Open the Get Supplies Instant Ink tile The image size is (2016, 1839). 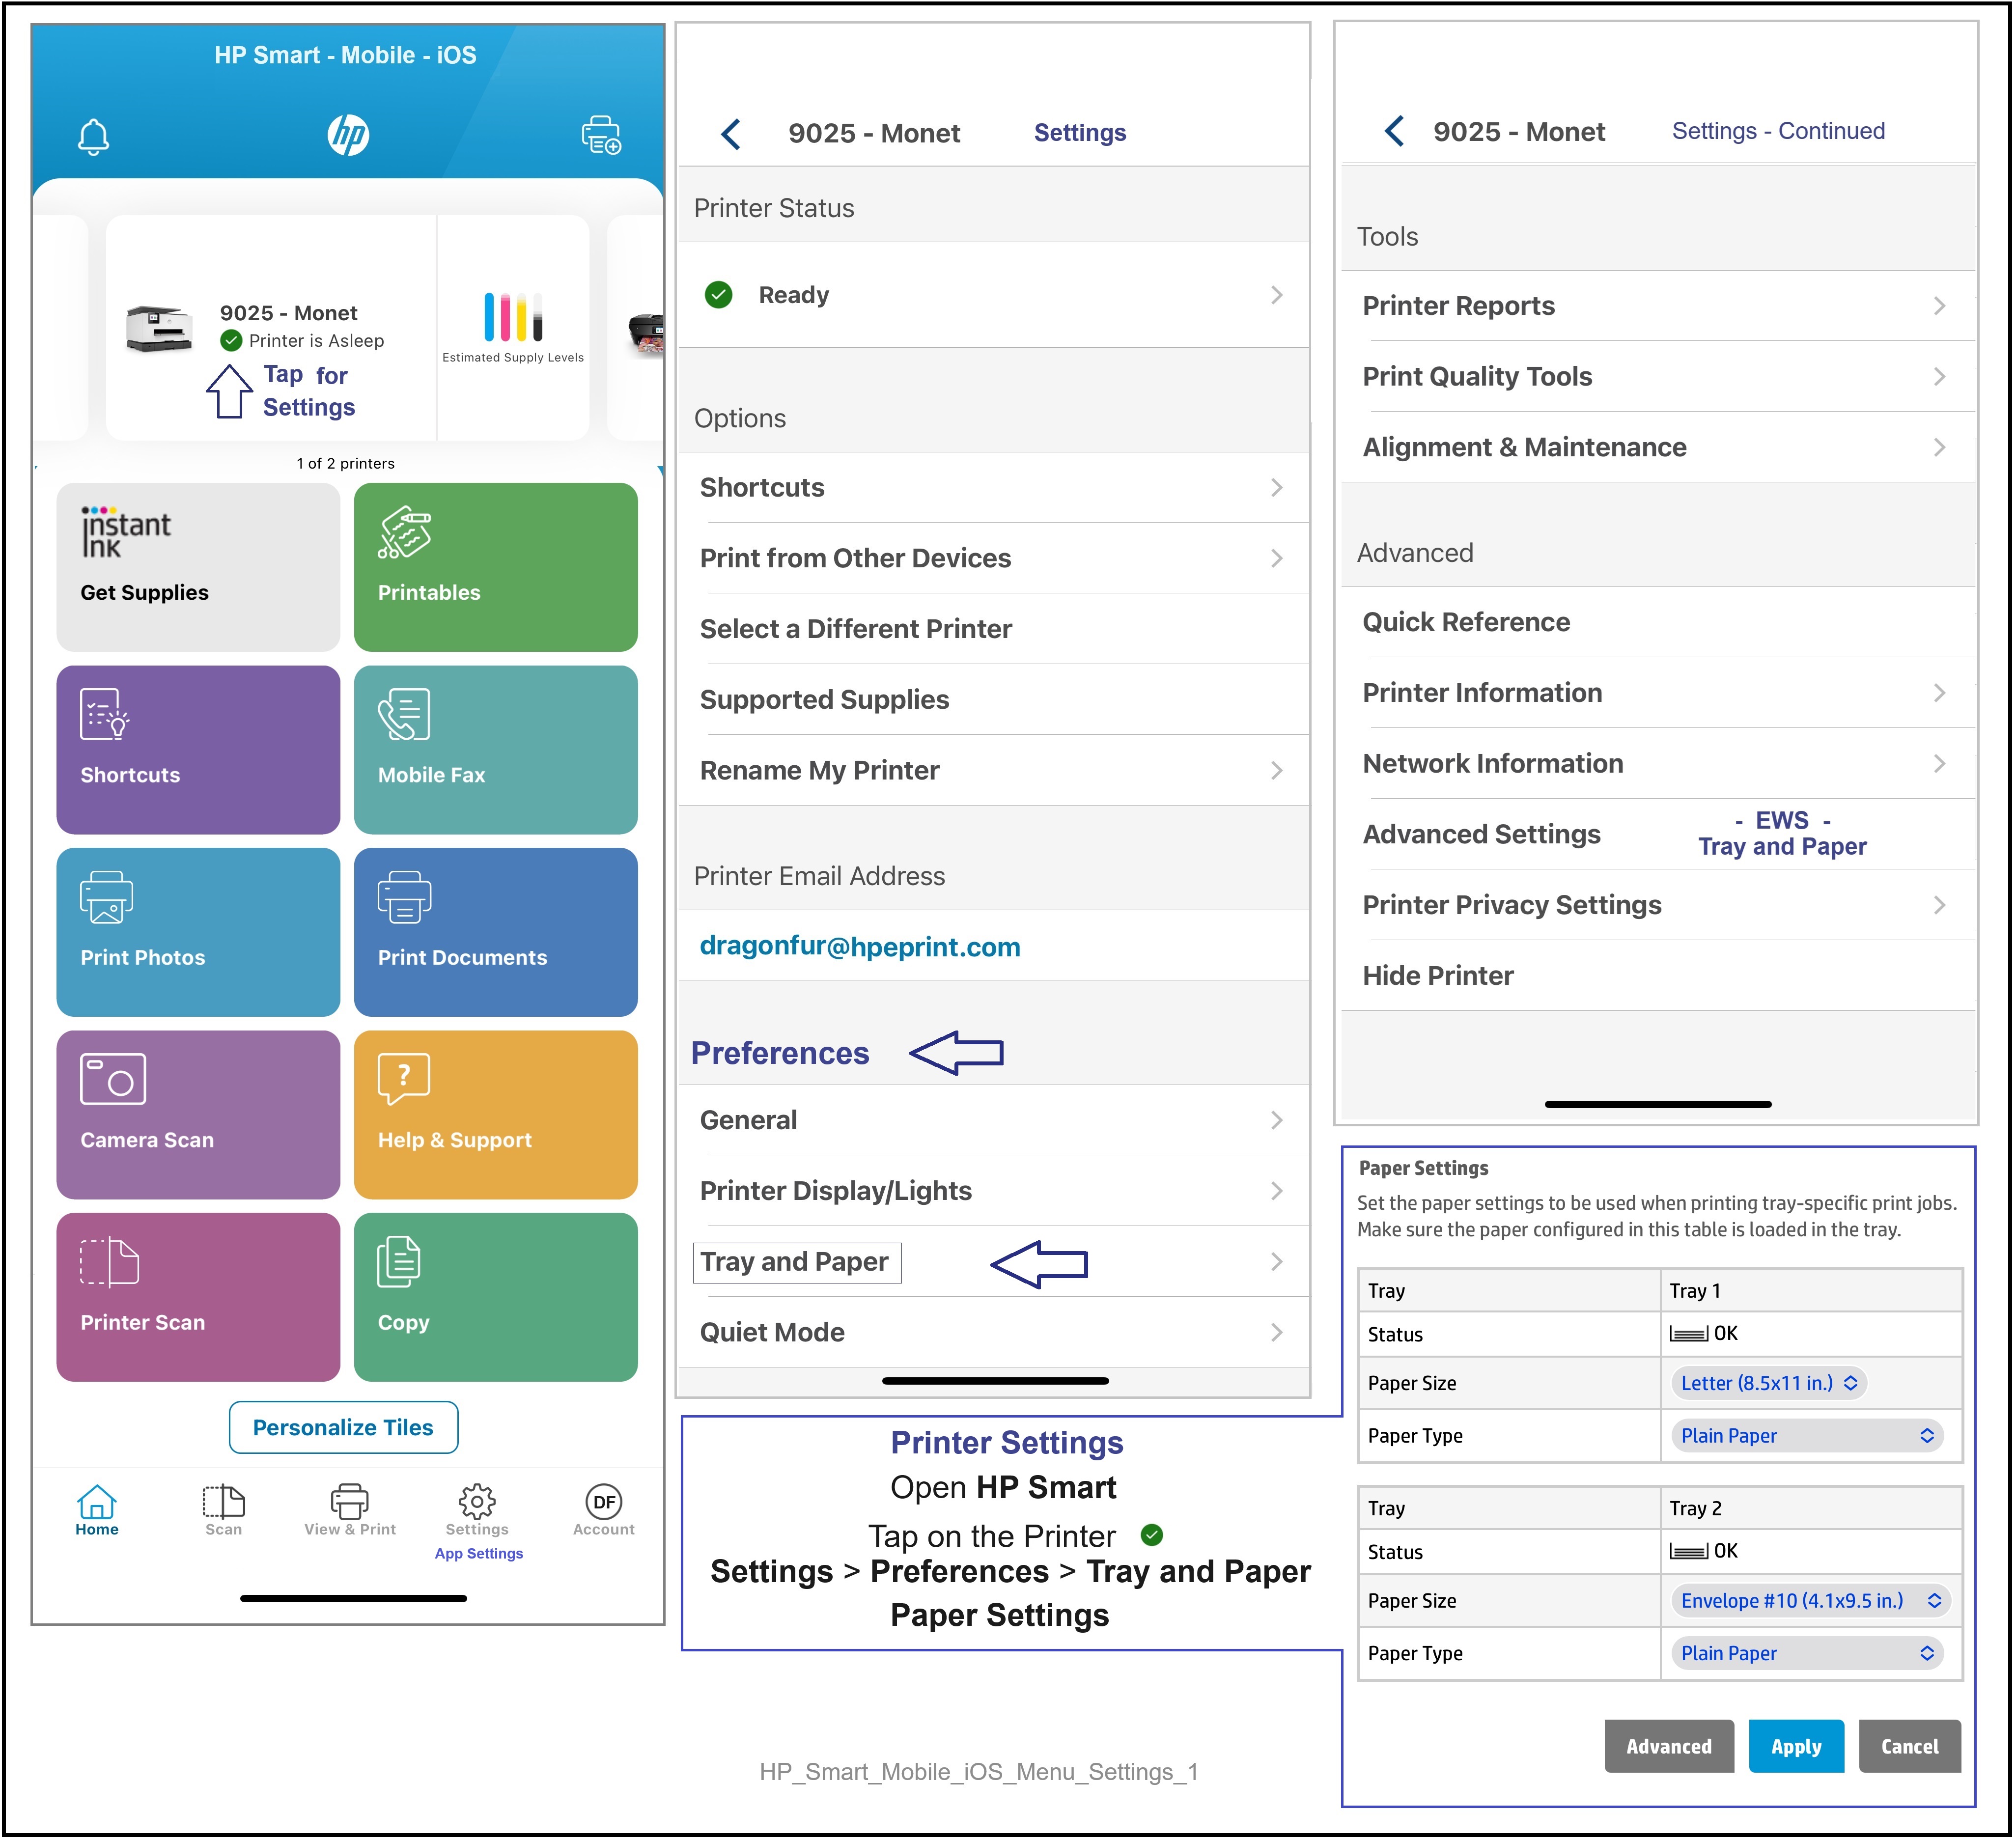(198, 567)
